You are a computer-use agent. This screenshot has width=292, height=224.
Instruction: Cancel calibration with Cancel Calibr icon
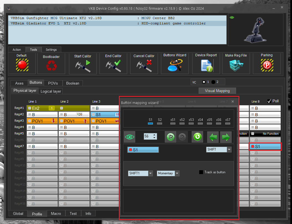click(144, 66)
